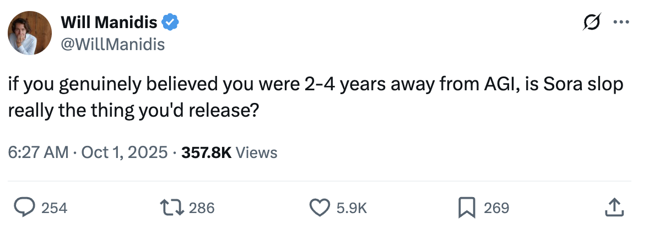Viewport: 649px width, 229px height.
Task: Like the tweet with the heart icon
Action: [x=319, y=207]
